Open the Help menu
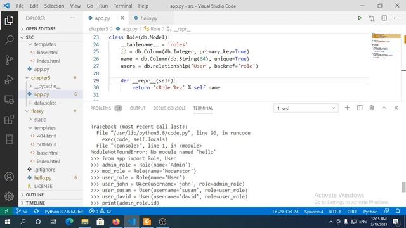Viewport: 406px width, 228px height. pos(143,6)
